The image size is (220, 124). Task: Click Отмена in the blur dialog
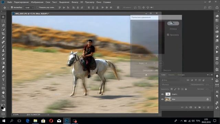(x=173, y=29)
